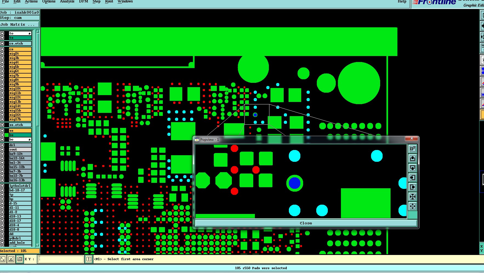484x273 pixels.
Task: Select layer sig12t in layer list
Action: click(20, 97)
